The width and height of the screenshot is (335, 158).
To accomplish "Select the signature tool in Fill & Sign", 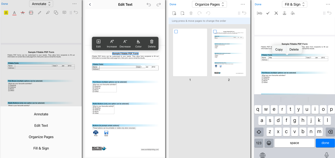I will point(293,13).
